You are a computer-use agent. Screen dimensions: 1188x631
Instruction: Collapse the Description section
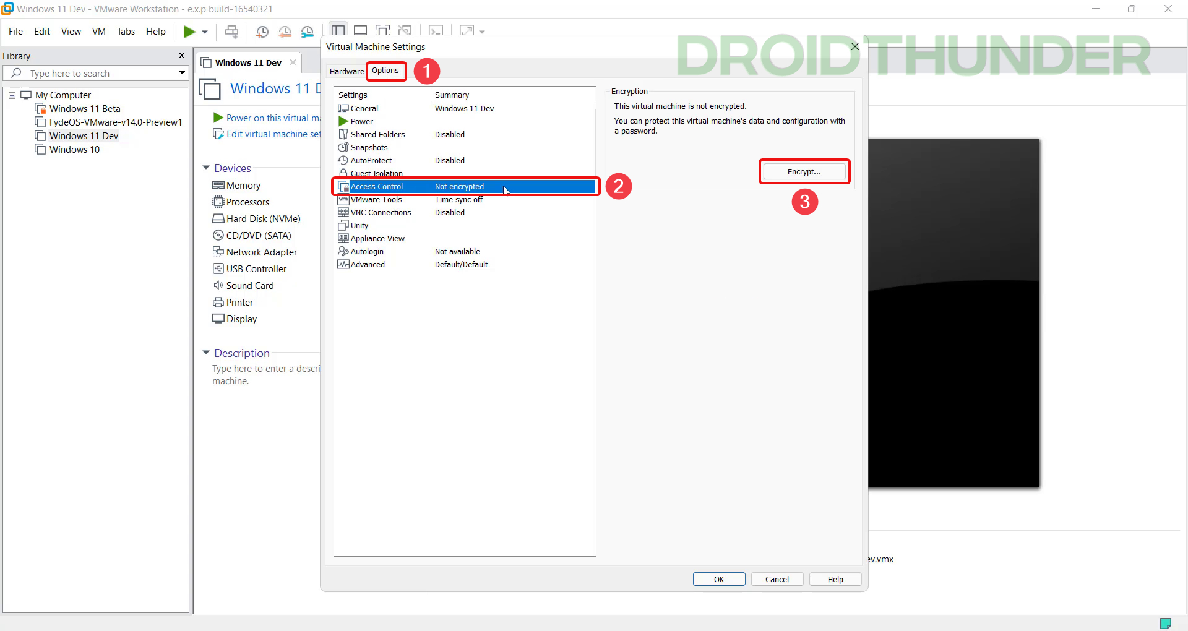[206, 353]
